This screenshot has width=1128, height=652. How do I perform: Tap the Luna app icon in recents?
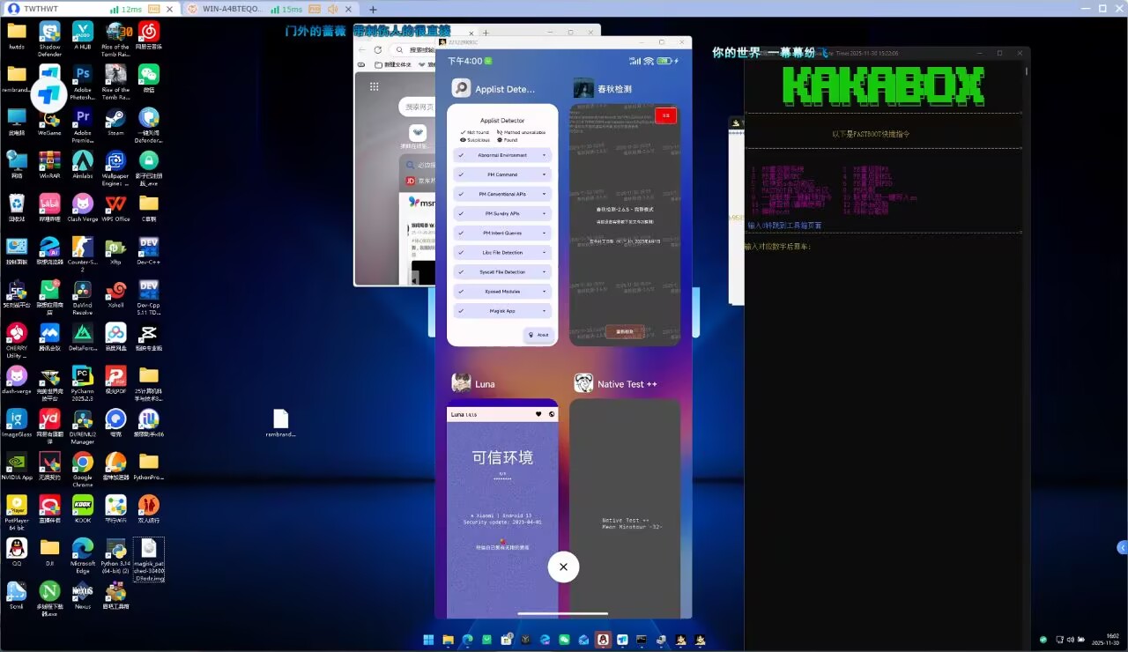coord(461,383)
